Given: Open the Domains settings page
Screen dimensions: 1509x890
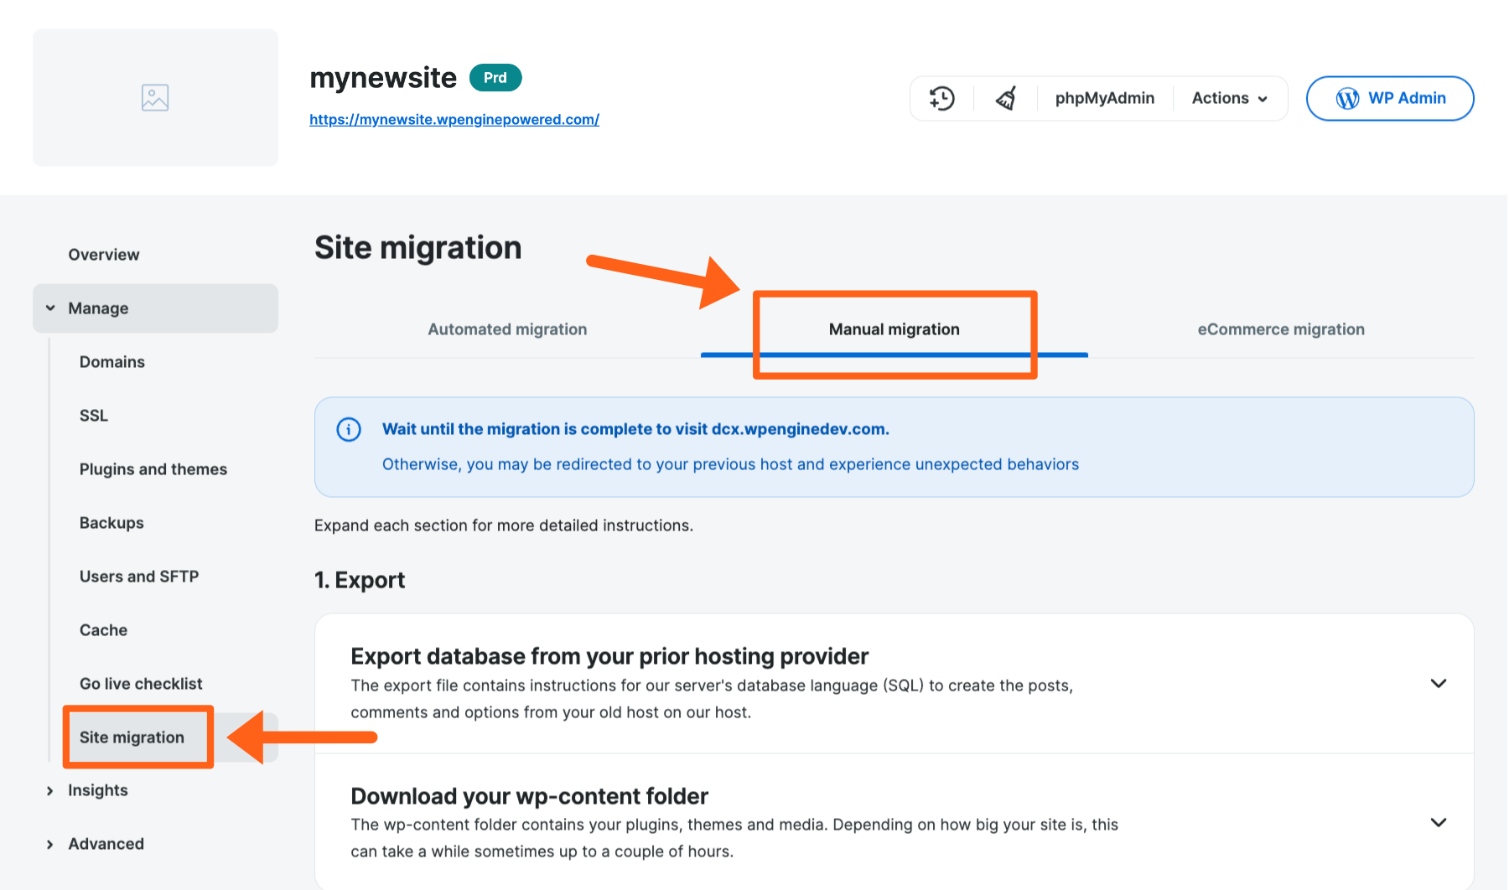Looking at the screenshot, I should point(111,361).
